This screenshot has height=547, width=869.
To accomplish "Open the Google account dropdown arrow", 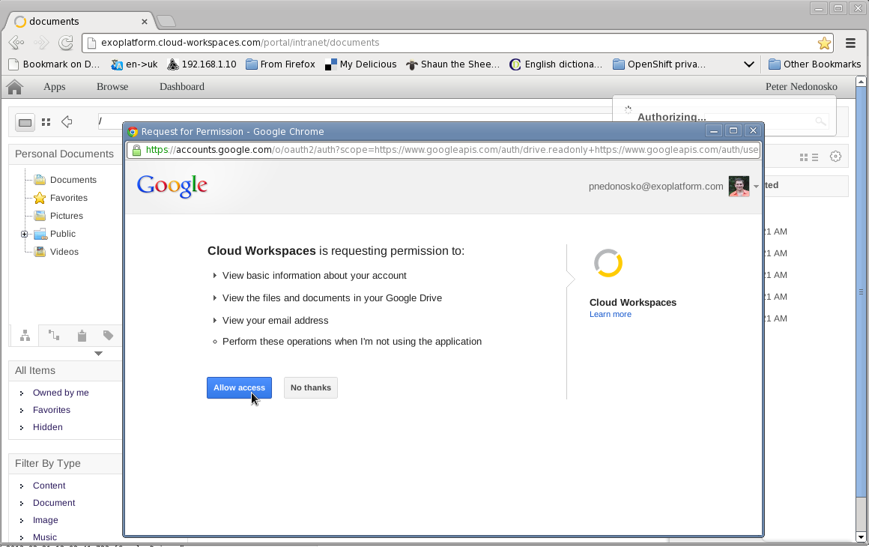I will 756,187.
